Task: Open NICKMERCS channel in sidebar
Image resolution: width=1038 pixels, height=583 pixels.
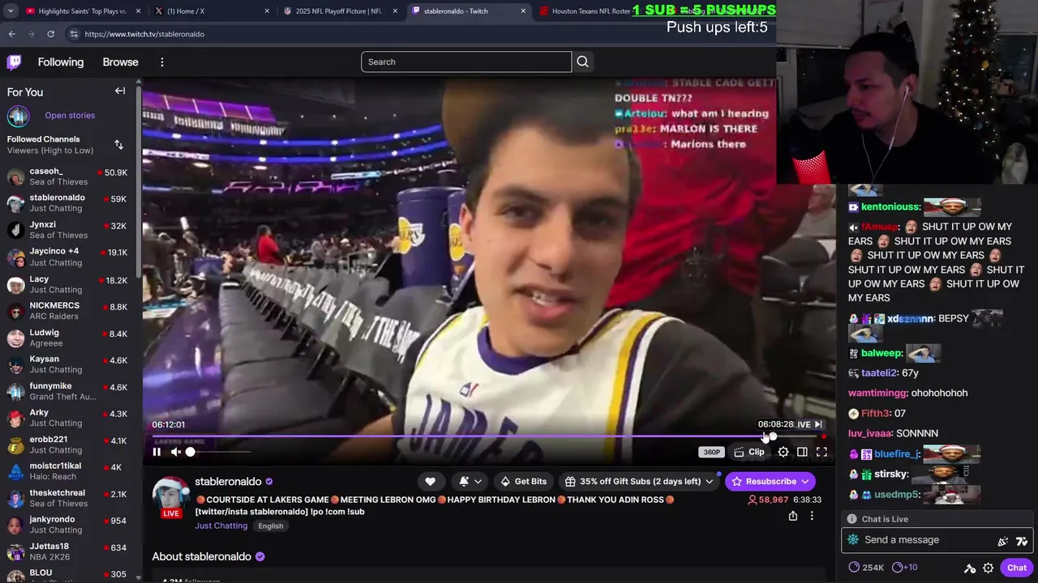Action: 70,310
